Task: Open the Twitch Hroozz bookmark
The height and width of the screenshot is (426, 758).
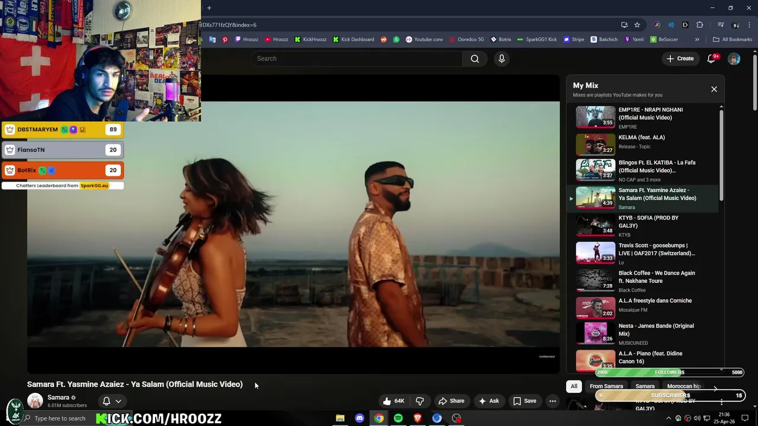Action: point(246,40)
